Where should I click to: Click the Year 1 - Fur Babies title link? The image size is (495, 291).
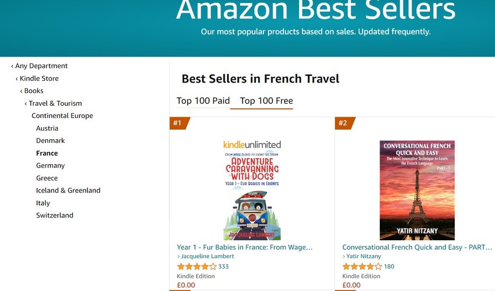245,247
